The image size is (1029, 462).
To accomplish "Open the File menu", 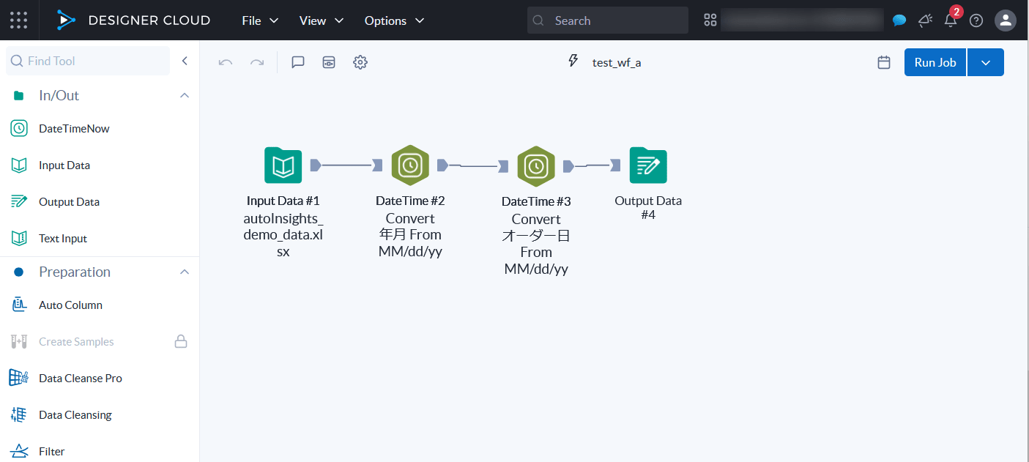I will coord(259,21).
